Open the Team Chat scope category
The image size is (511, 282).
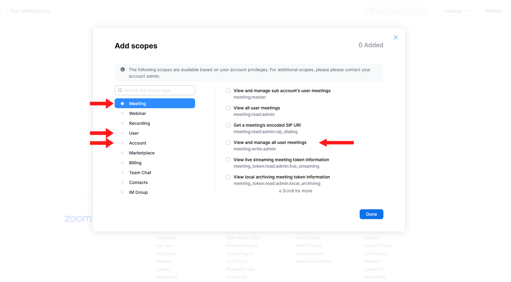pyautogui.click(x=155, y=173)
